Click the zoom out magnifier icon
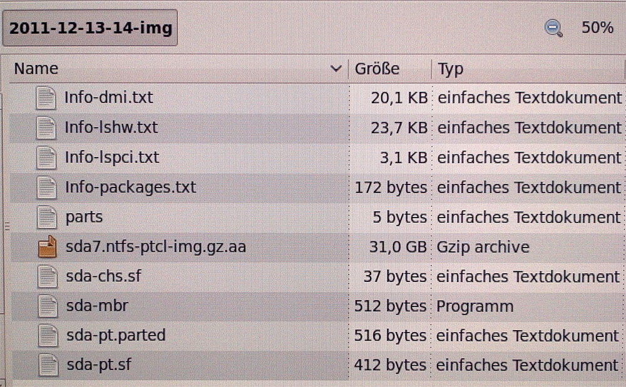The height and width of the screenshot is (387, 626). click(x=553, y=28)
